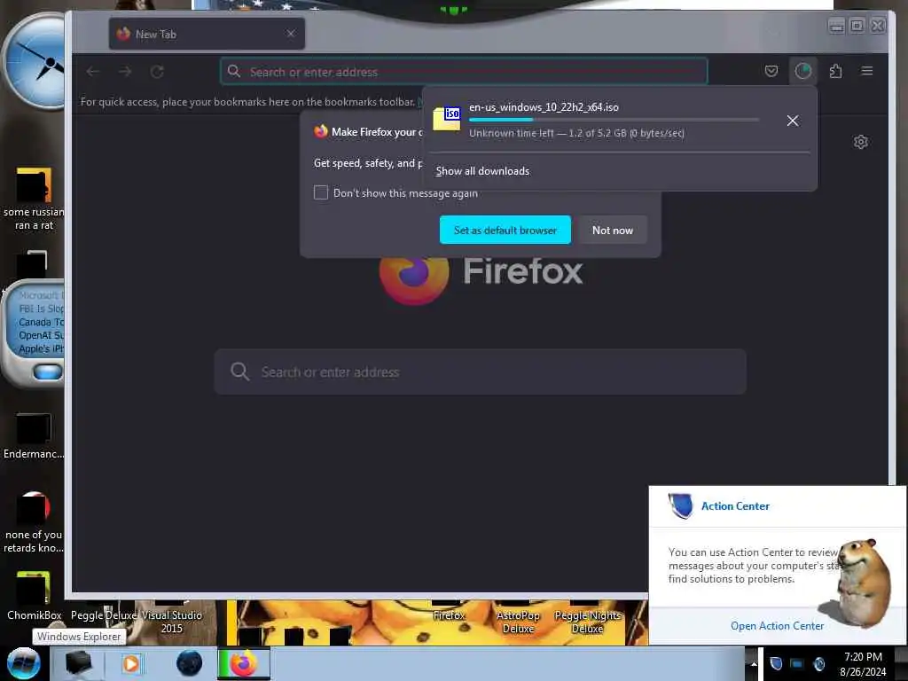The image size is (908, 681).
Task: Focus the new tab page search box
Action: pos(480,372)
